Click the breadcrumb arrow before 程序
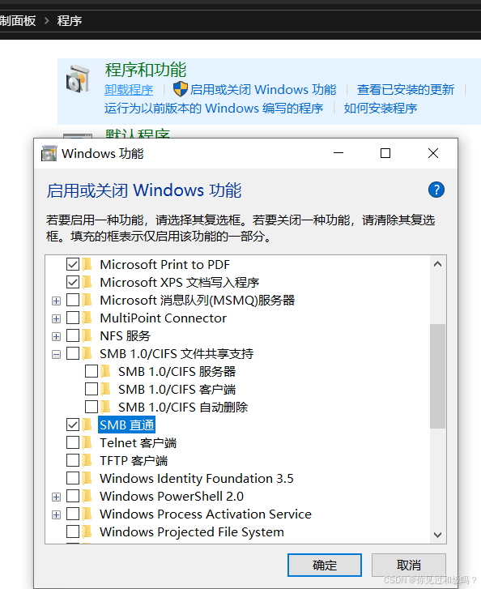The image size is (481, 589). click(46, 21)
